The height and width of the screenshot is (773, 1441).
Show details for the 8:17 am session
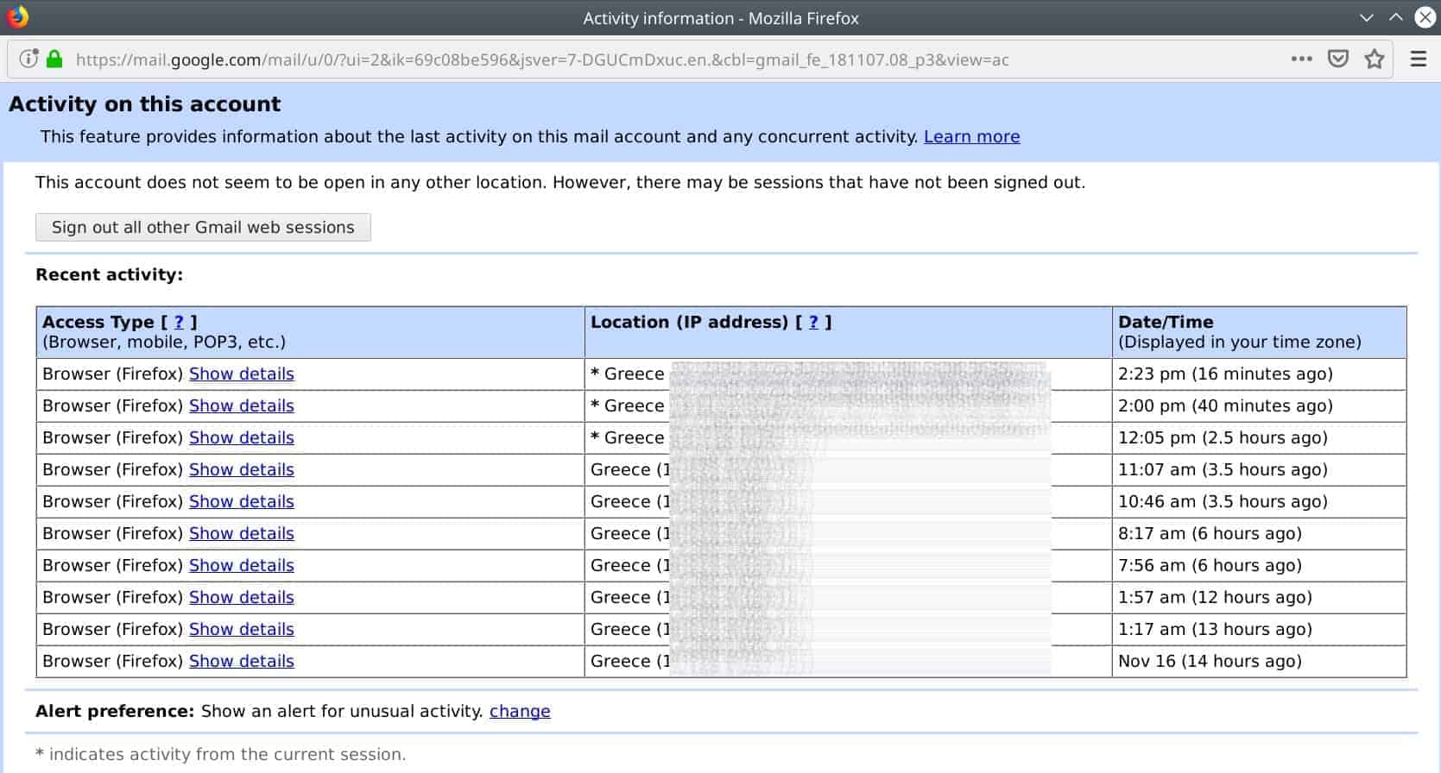click(x=242, y=533)
